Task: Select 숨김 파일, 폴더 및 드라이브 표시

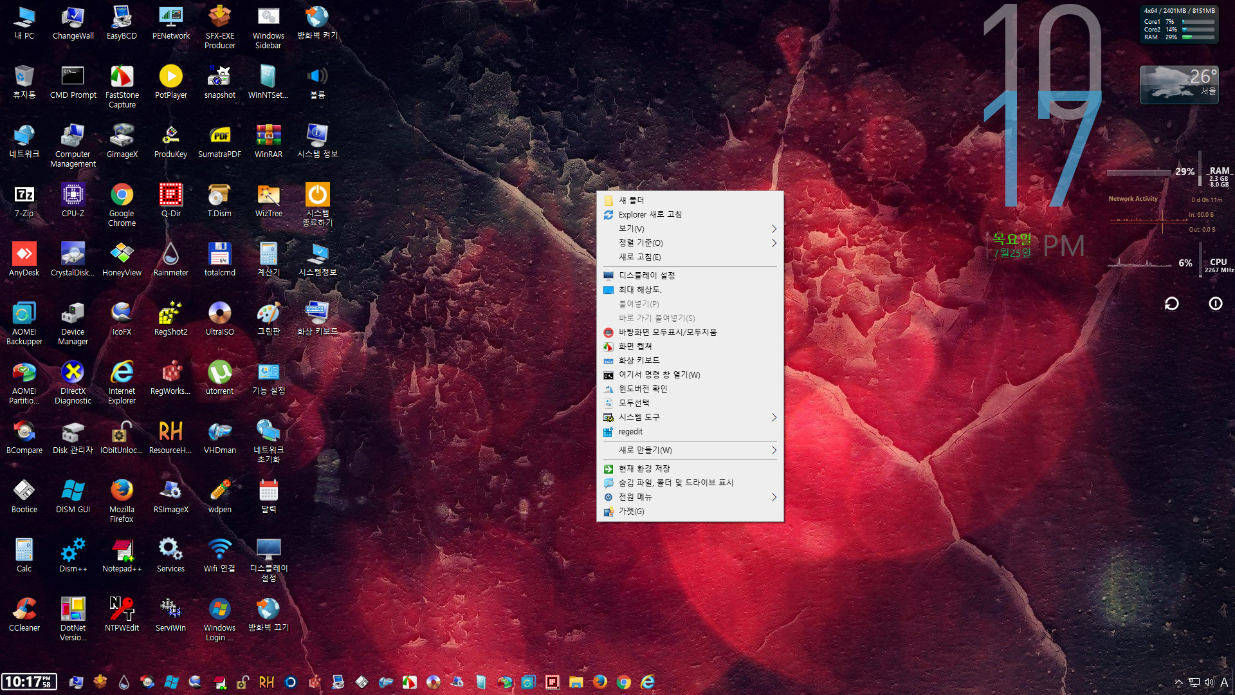Action: [690, 483]
